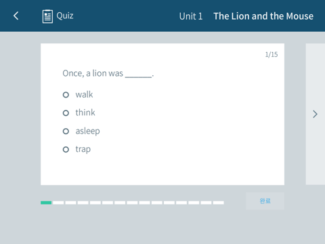Click the 1/15 question counter
Viewport: 325px width, 244px height.
[x=272, y=54]
